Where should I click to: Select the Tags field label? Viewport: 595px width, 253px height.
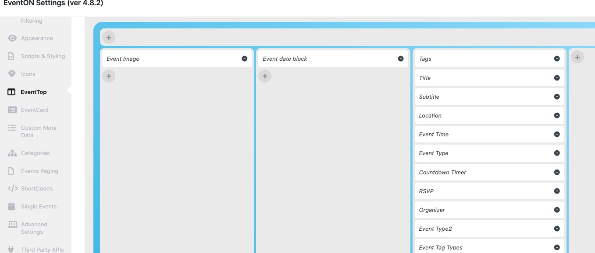pos(425,59)
